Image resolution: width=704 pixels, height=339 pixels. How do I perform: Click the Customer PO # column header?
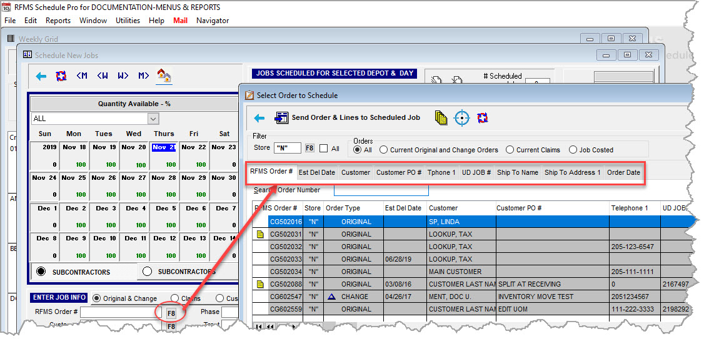click(x=552, y=208)
